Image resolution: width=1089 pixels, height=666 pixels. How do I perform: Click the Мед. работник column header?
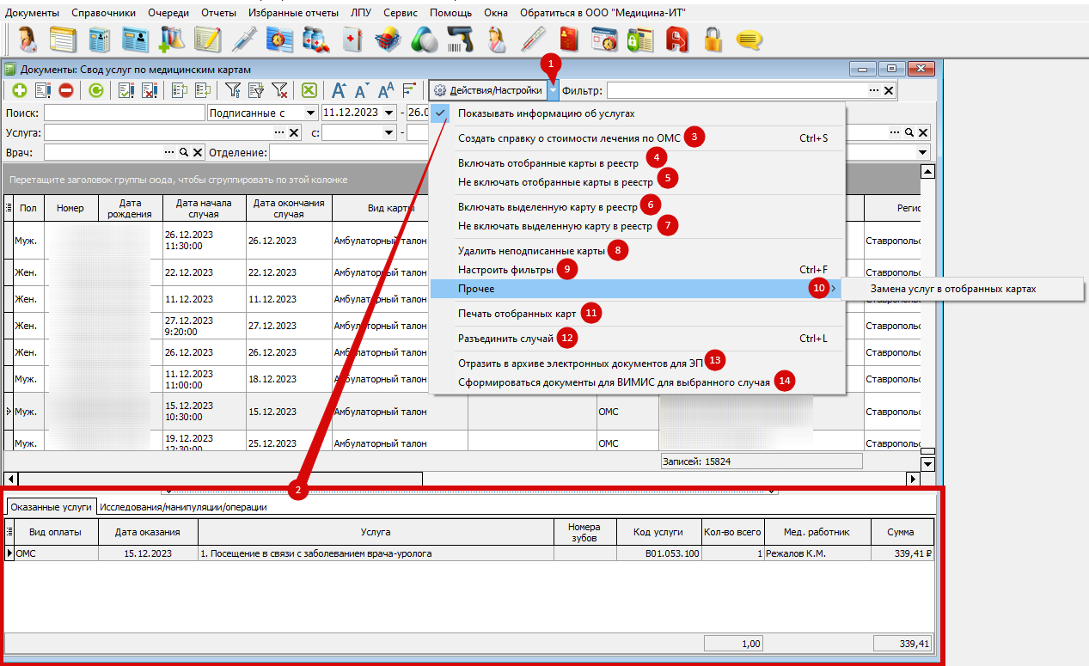[x=817, y=532]
